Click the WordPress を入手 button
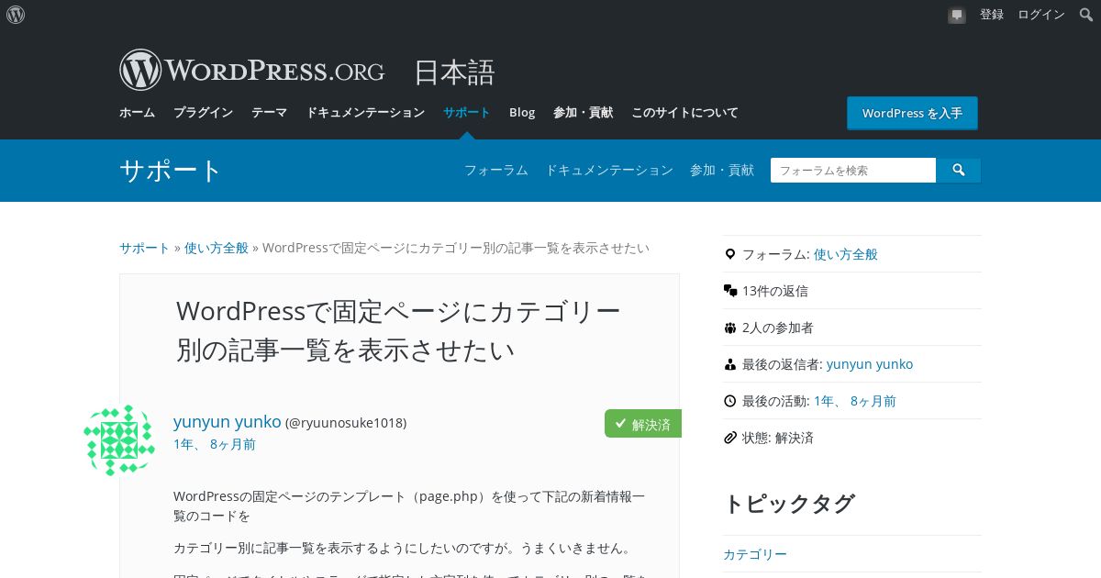Screen dimensions: 1101x578 click(x=912, y=113)
